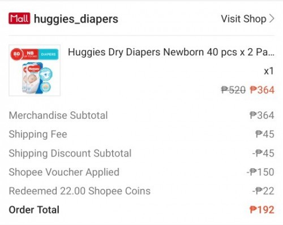This screenshot has height=225, width=283.
Task: Tap the Shopee Voucher Applied label
Action: tap(64, 172)
